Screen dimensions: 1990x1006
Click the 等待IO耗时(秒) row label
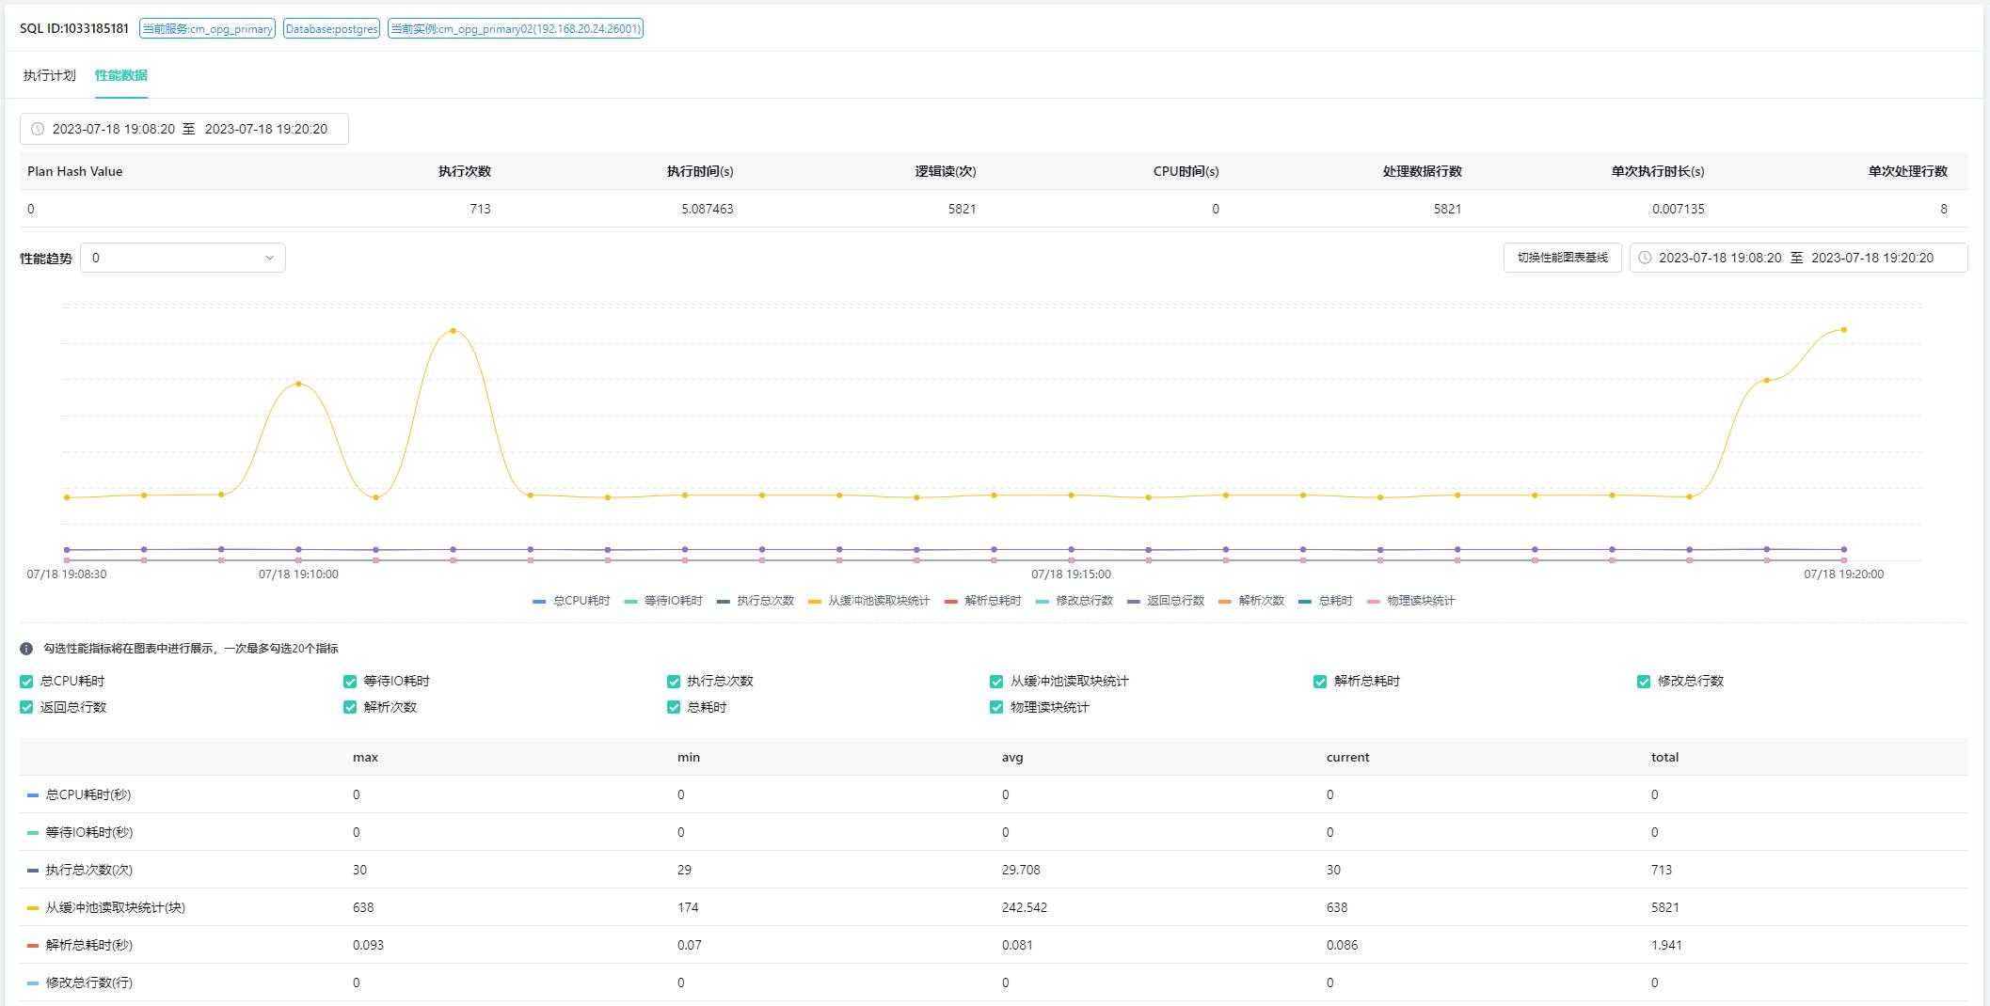click(89, 832)
